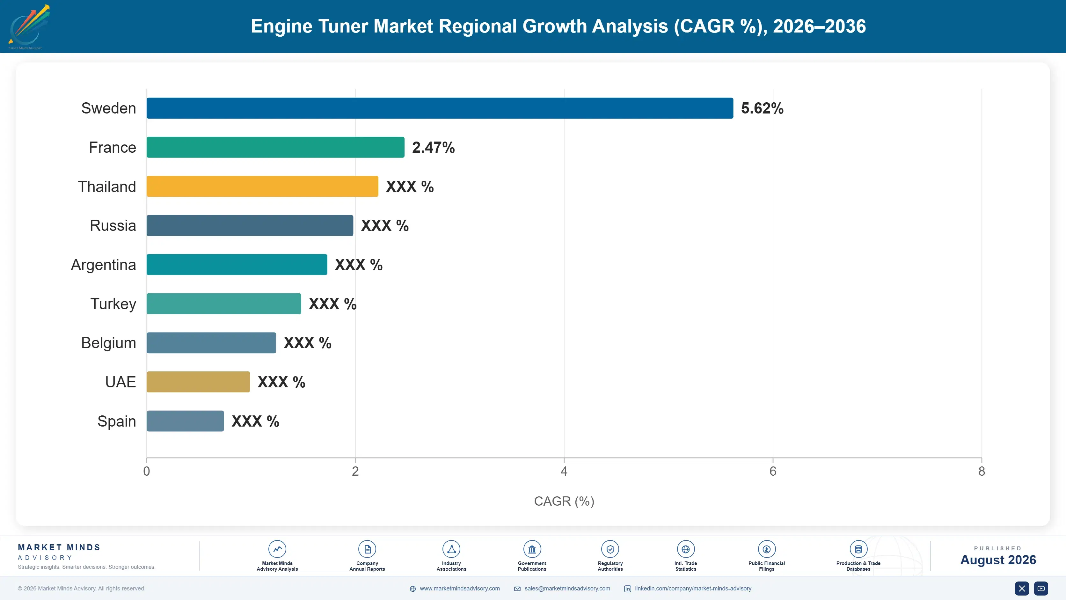Click the CAGR (%) axis title
The image size is (1066, 600).
pos(564,501)
